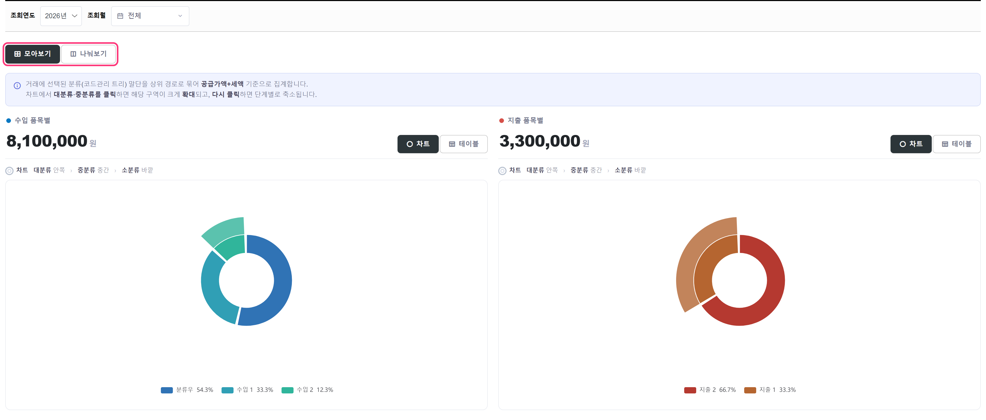Image resolution: width=986 pixels, height=420 pixels.
Task: Select 차트 view for 지출 품목별
Action: pyautogui.click(x=911, y=144)
